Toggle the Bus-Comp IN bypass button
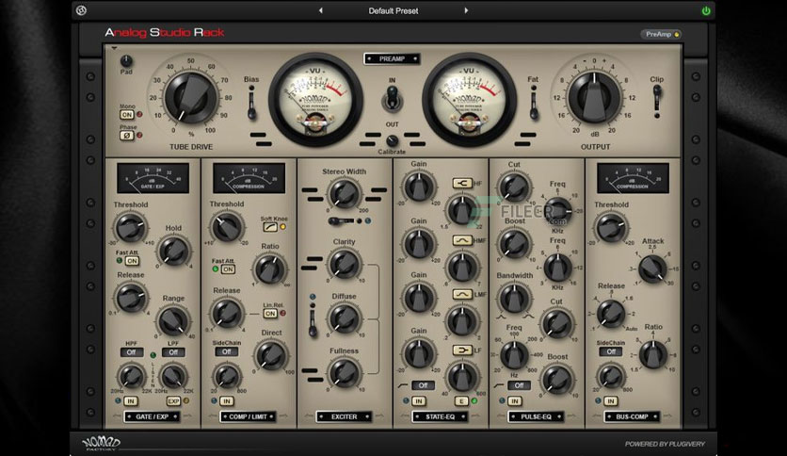Image resolution: width=787 pixels, height=456 pixels. click(x=610, y=401)
